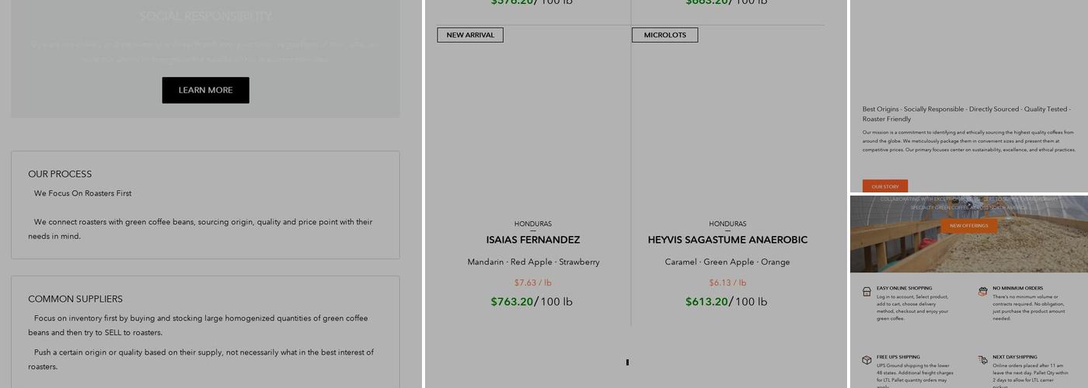
Task: Click the Free UPS Shipping package icon
Action: 867,360
